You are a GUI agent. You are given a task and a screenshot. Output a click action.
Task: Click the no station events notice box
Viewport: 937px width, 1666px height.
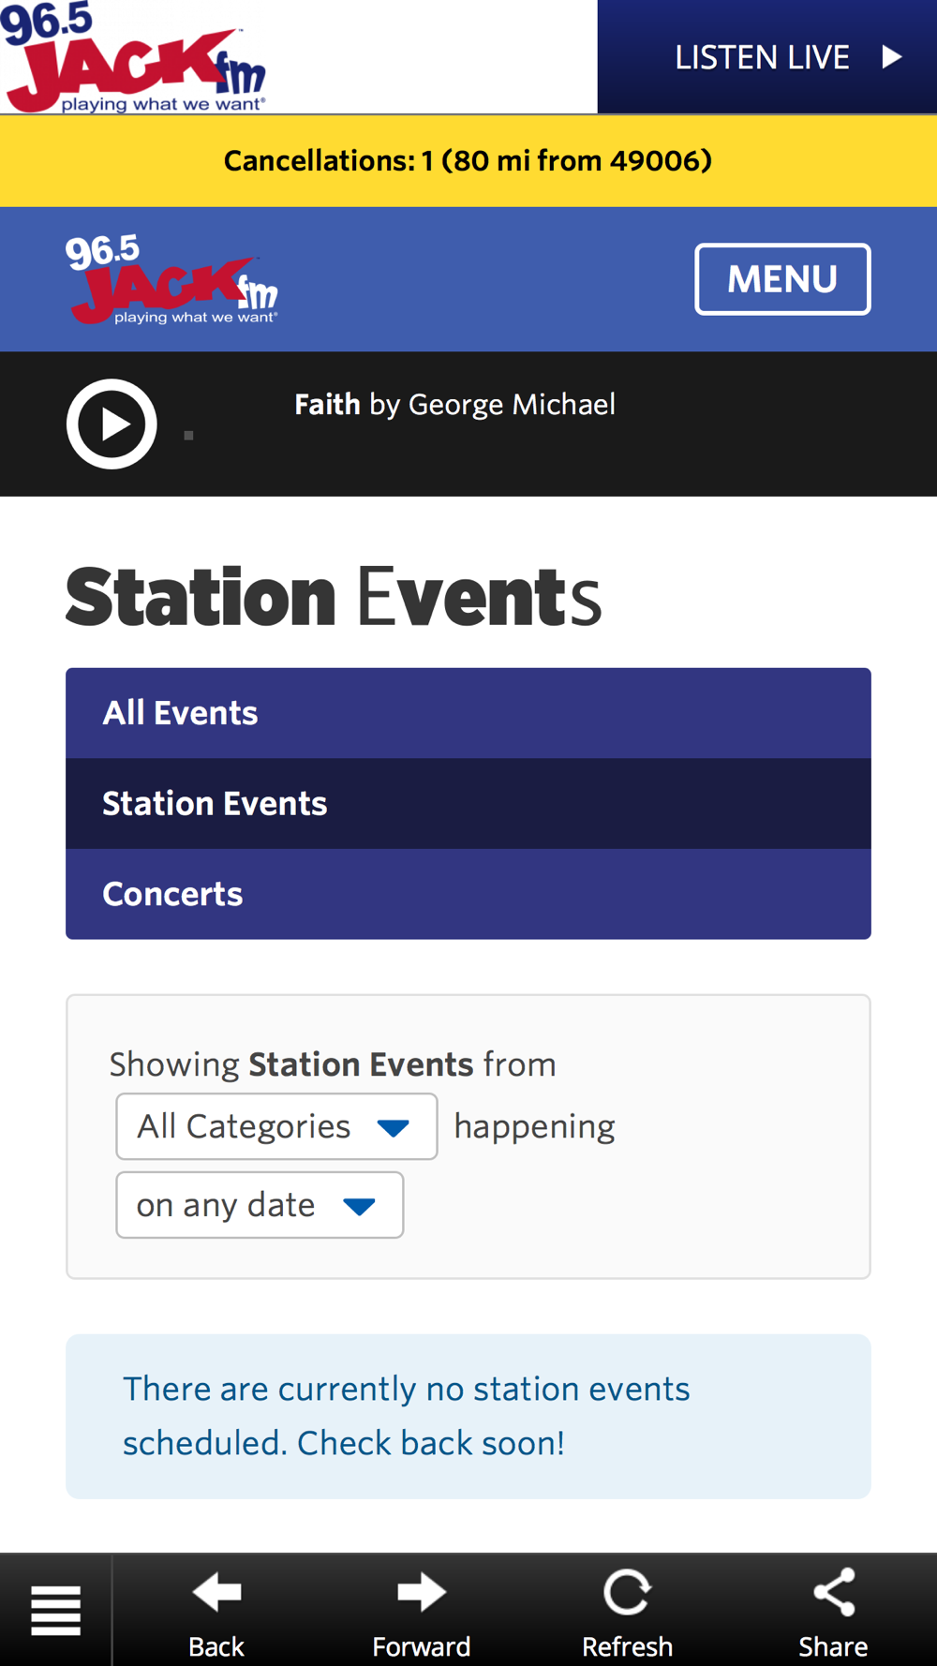pyautogui.click(x=468, y=1416)
